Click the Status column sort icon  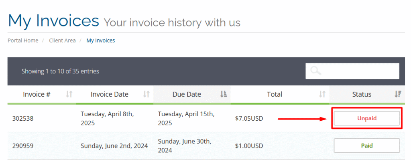(398, 94)
